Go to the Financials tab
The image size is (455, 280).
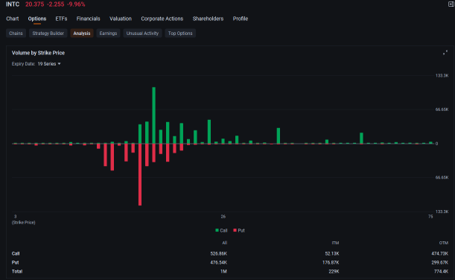[x=88, y=19]
